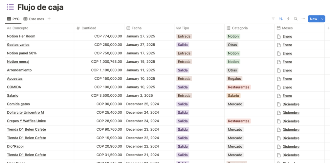
Task: Open the Enero page for Salario
Action: pyautogui.click(x=287, y=96)
